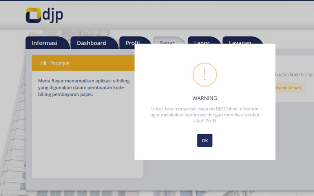Click the book icon beside Petunjuk
This screenshot has height=196, width=314.
pos(43,63)
